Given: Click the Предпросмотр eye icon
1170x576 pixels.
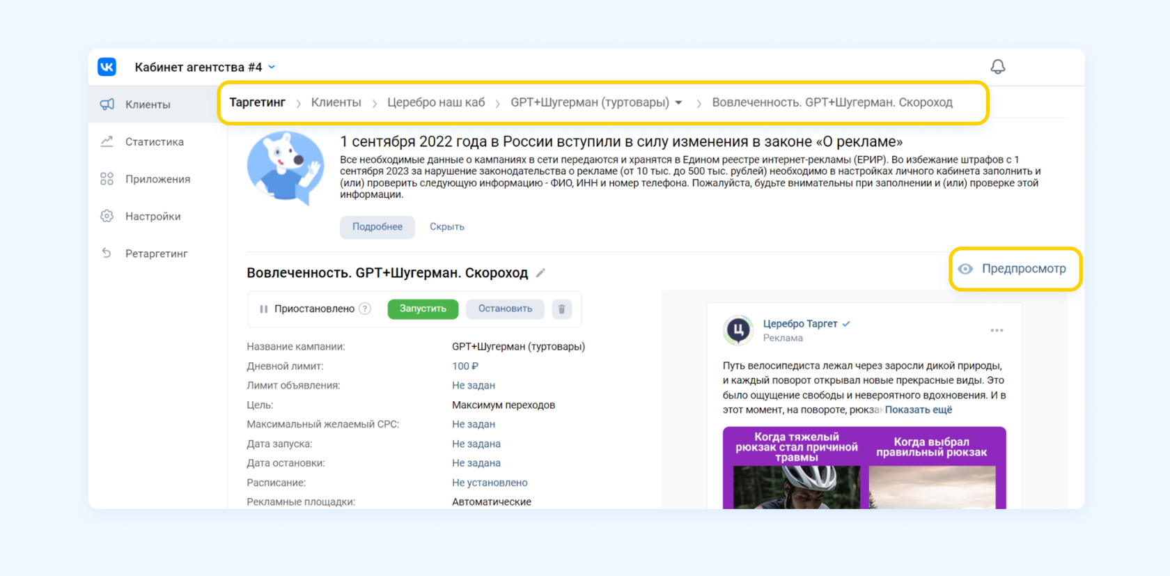Looking at the screenshot, I should tap(965, 269).
